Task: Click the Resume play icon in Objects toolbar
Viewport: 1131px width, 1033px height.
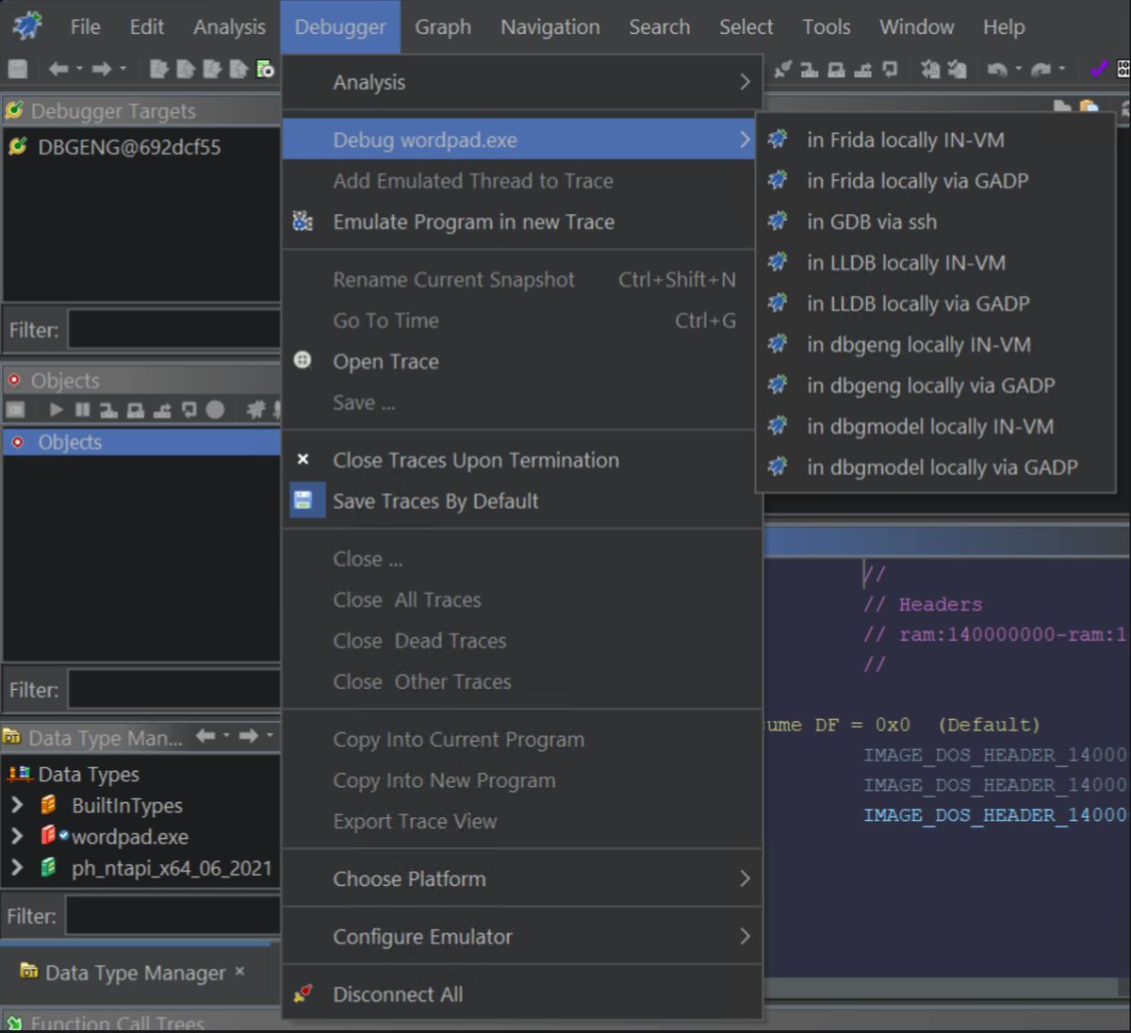Action: [57, 409]
